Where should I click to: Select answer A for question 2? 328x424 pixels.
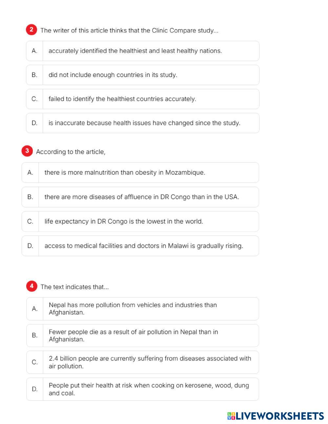pyautogui.click(x=142, y=51)
